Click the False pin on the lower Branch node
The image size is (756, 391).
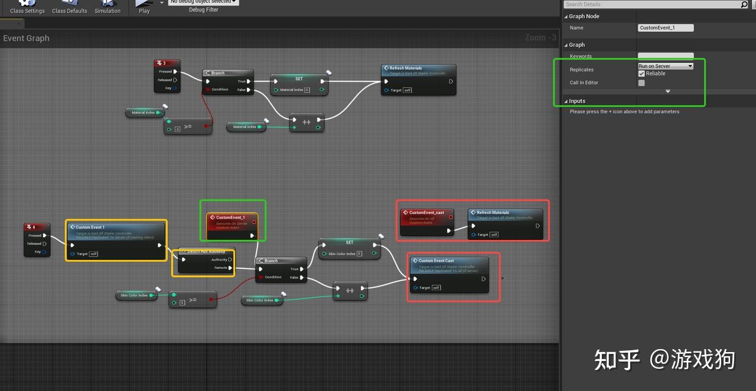[302, 277]
